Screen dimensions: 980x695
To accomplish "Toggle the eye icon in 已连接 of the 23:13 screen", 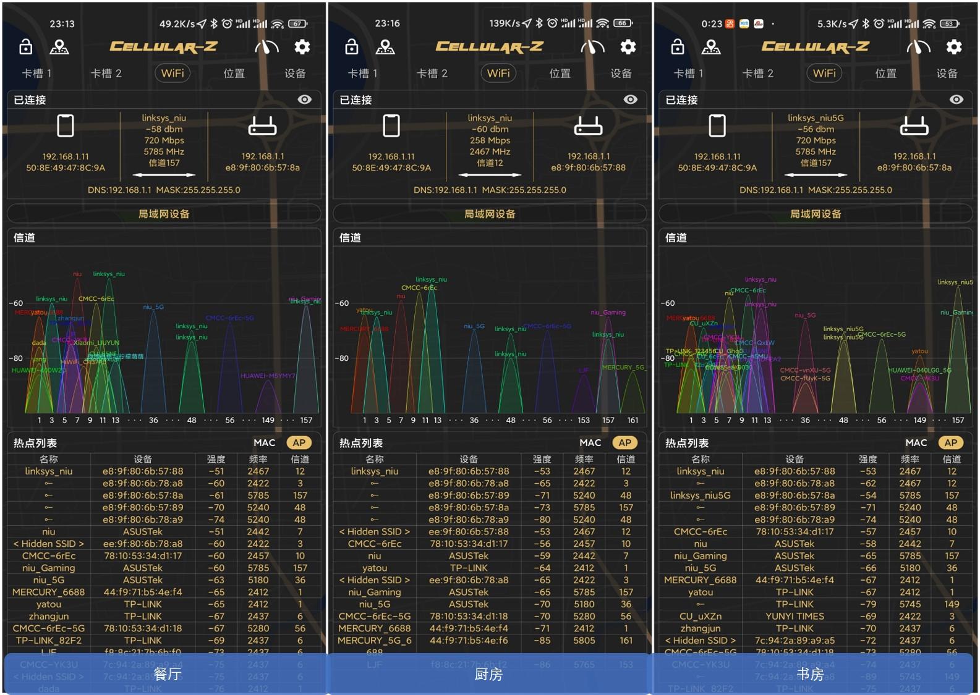I will click(304, 99).
